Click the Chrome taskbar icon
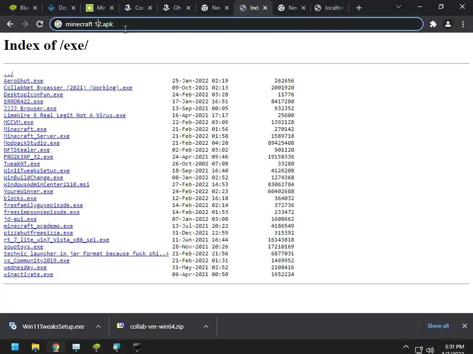 pyautogui.click(x=56, y=347)
